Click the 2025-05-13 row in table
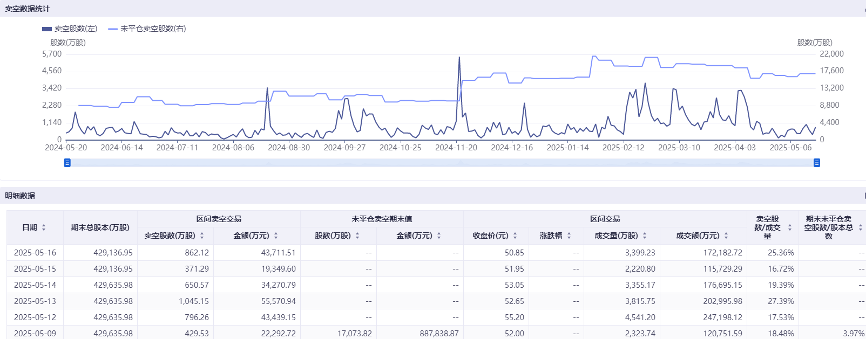The image size is (866, 339). click(x=35, y=301)
